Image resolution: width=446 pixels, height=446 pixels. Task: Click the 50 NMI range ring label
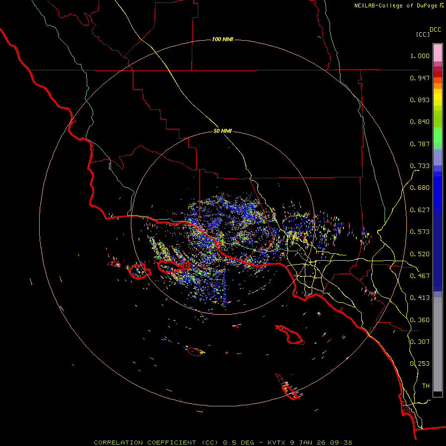click(x=223, y=131)
